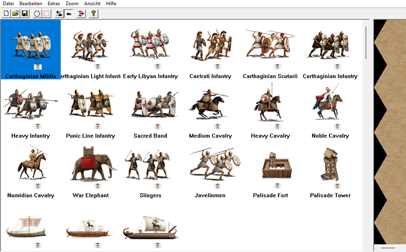The height and width of the screenshot is (252, 406).
Task: Click the red arrows toolbar icon
Action: click(x=81, y=13)
